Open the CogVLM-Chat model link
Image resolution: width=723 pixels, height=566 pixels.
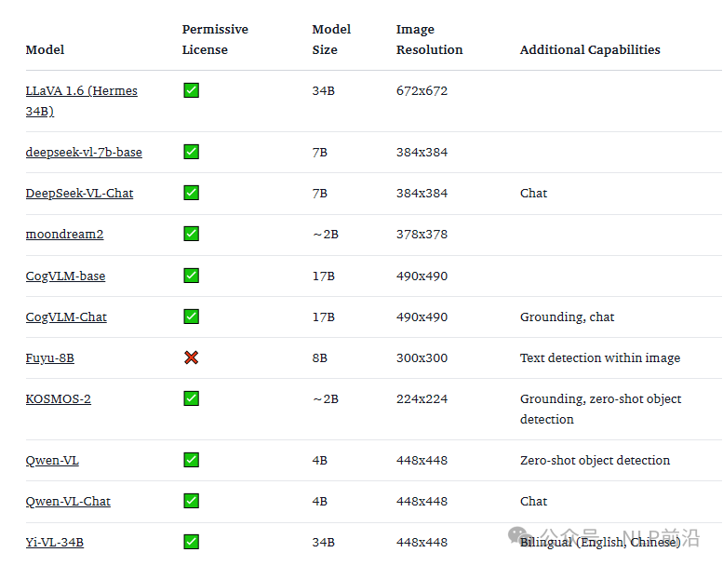[66, 317]
